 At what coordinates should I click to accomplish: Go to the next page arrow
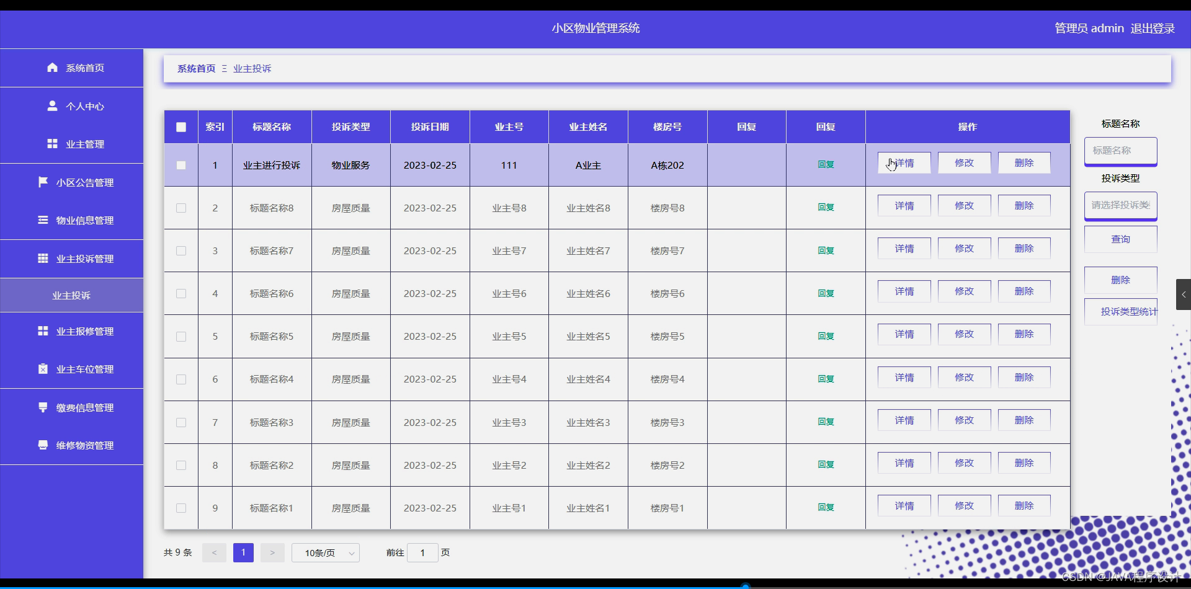point(272,552)
